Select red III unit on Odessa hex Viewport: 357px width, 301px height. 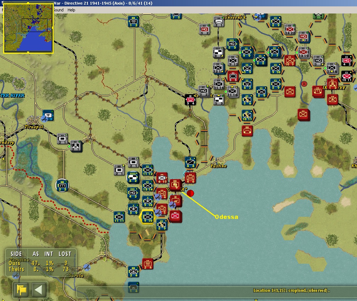(175, 185)
